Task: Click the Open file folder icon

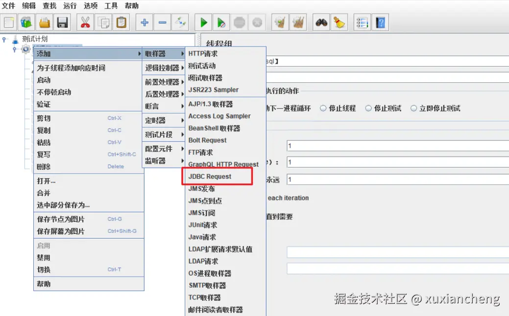Action: (45, 23)
